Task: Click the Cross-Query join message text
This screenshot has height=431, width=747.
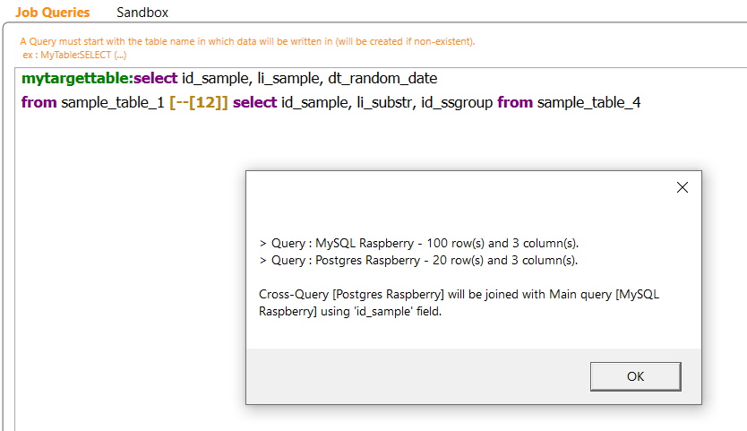Action: tap(459, 303)
